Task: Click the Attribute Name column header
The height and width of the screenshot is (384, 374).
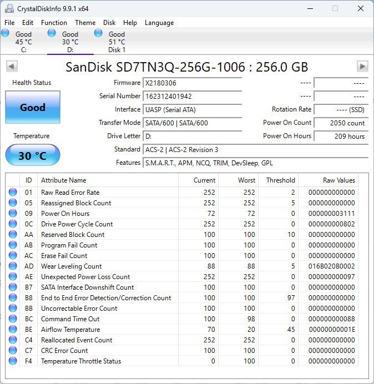Action: click(108, 180)
